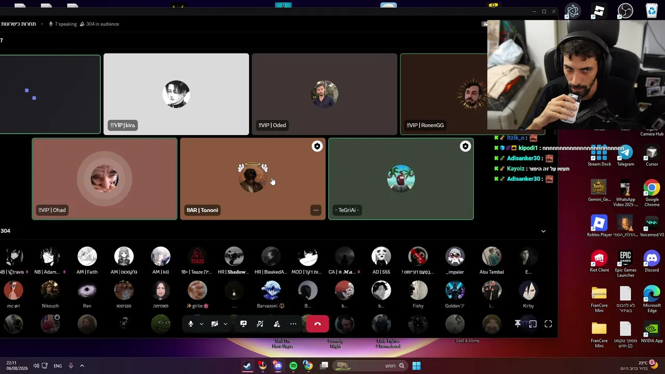The height and width of the screenshot is (374, 665).
Task: Open audience member Nikouch's avatar
Action: pyautogui.click(x=50, y=290)
